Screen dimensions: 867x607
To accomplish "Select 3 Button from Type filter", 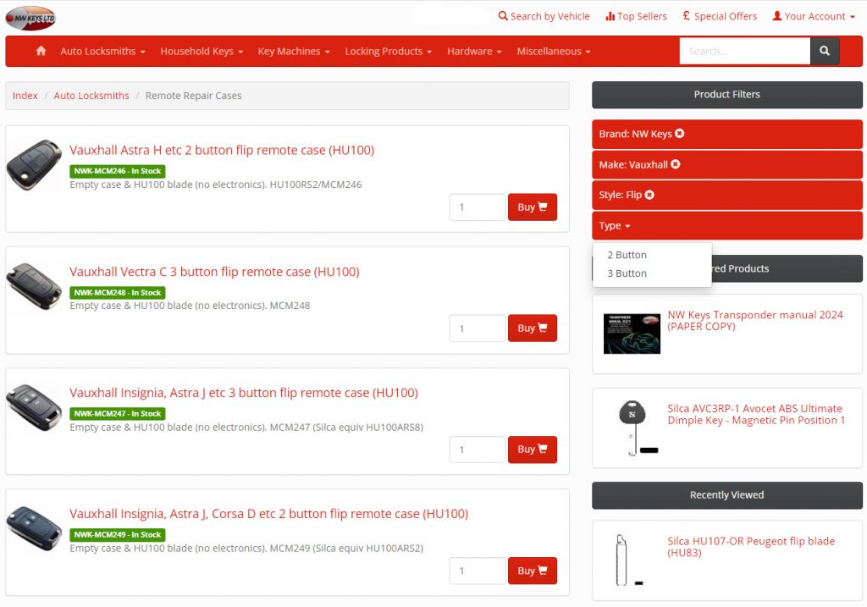I will click(627, 273).
